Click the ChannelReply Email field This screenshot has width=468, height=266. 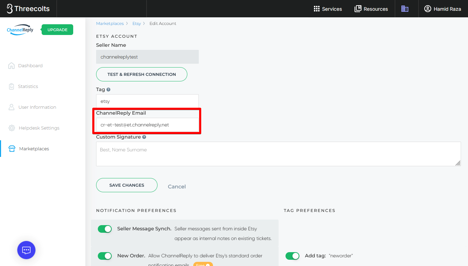coord(147,125)
